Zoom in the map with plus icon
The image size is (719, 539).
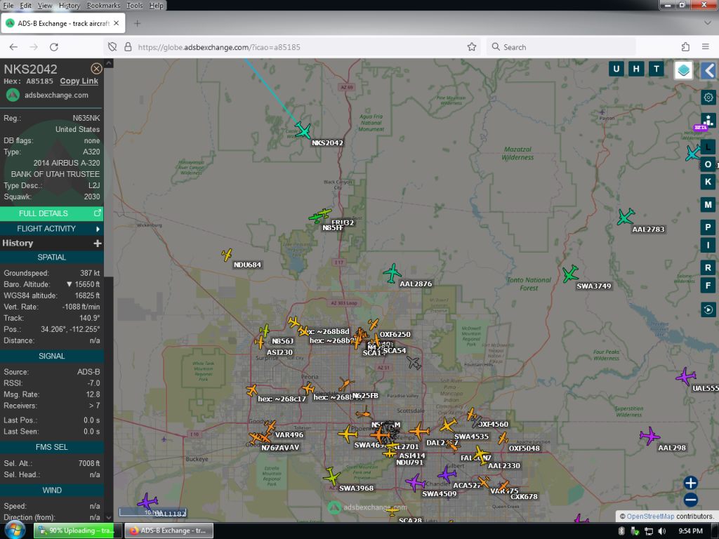click(x=691, y=483)
